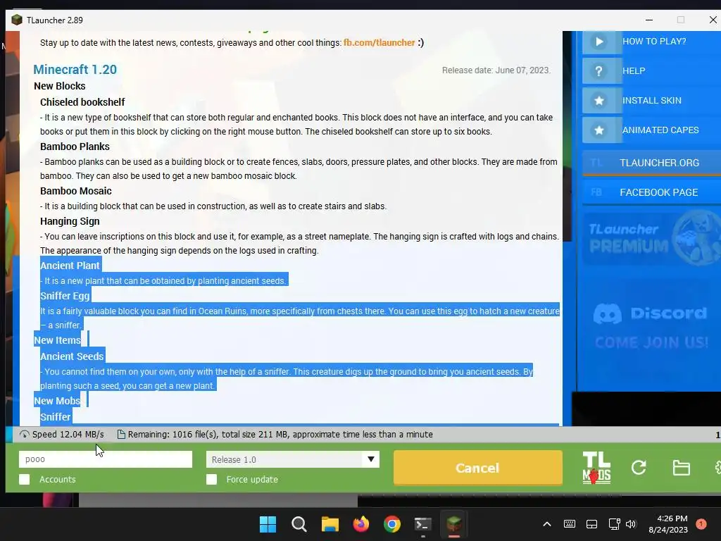Click the Animated Capes star icon
Viewport: 721px width, 541px height.
(x=598, y=130)
